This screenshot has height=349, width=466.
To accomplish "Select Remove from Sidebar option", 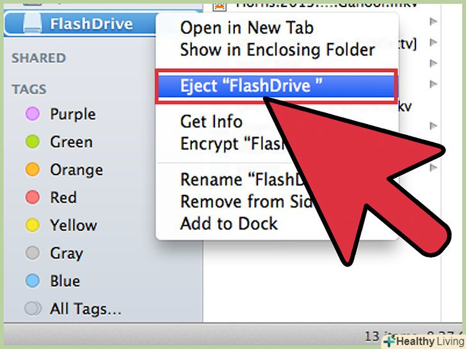I will pos(246,201).
